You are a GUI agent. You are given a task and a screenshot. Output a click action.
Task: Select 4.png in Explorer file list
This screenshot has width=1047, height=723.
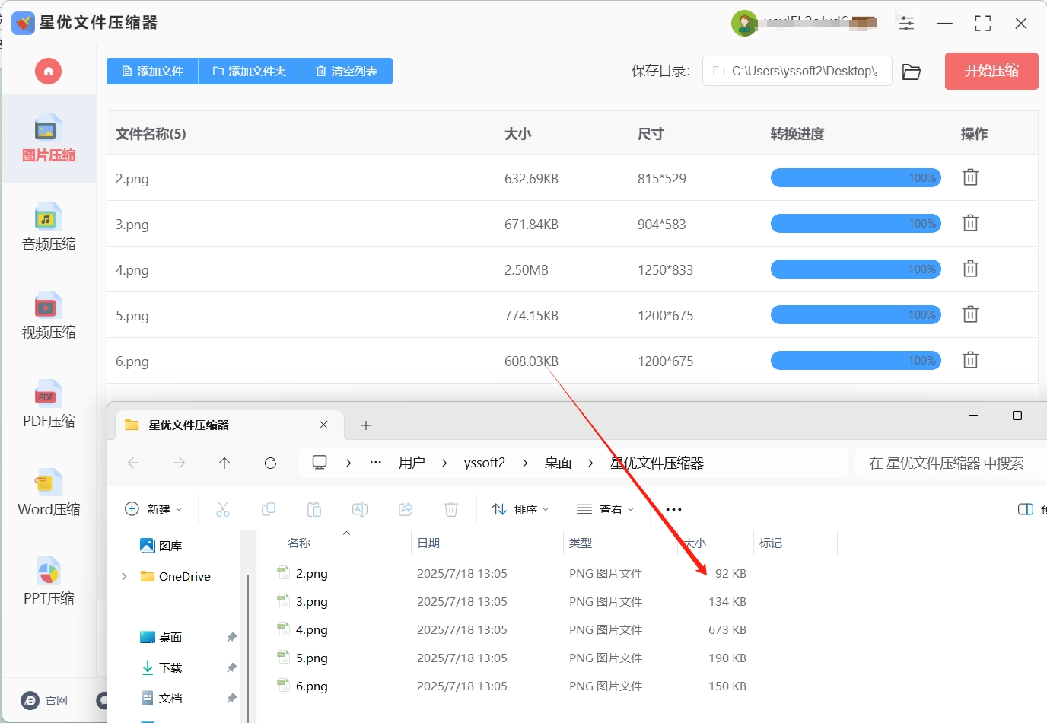point(312,630)
